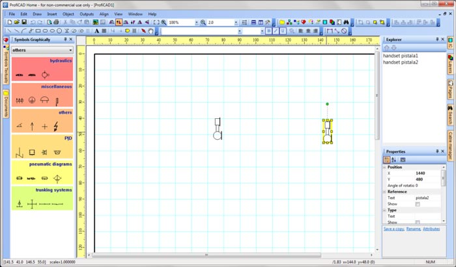The width and height of the screenshot is (456, 267).
Task: Click the canvas horizontal scrollbar thumb
Action: pyautogui.click(x=207, y=255)
